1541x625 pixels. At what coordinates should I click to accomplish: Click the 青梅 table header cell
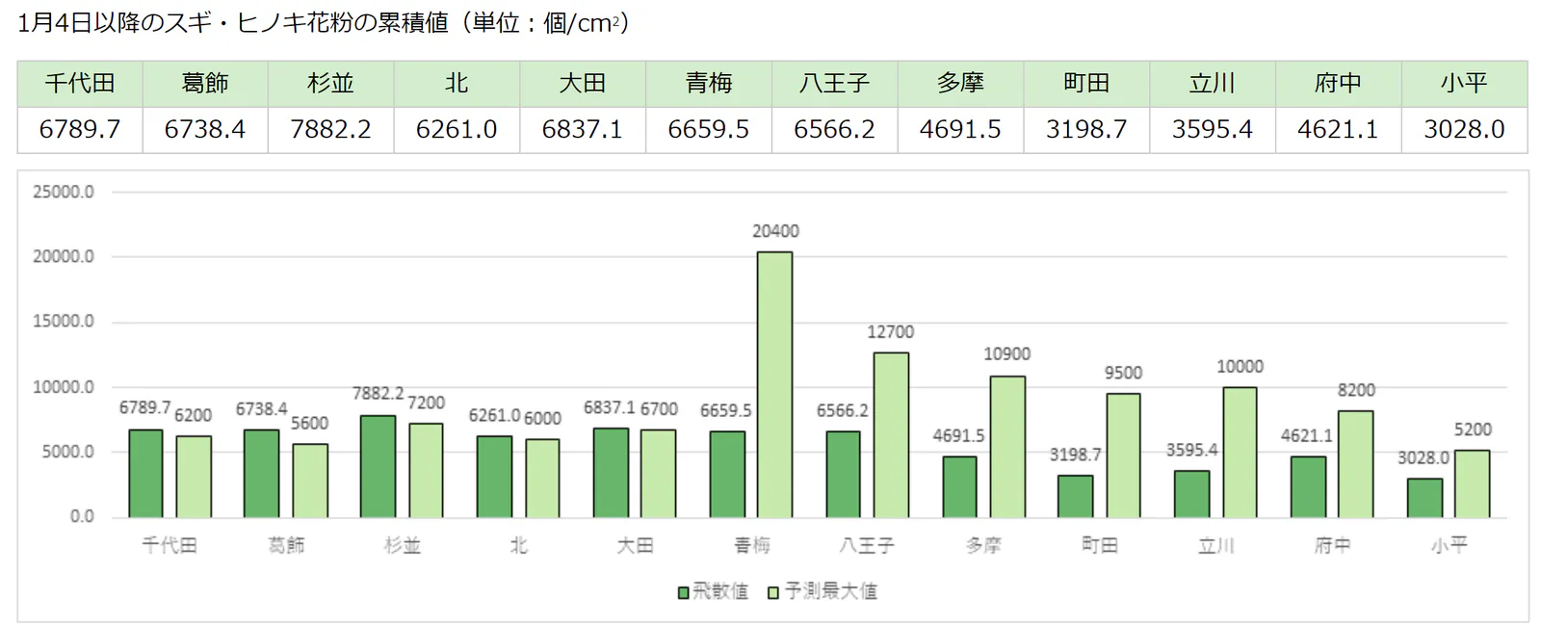(709, 84)
